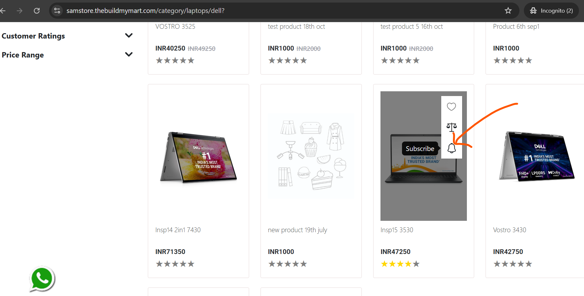Image resolution: width=584 pixels, height=296 pixels.
Task: Click test product 18th oct star rating
Action: click(x=288, y=60)
